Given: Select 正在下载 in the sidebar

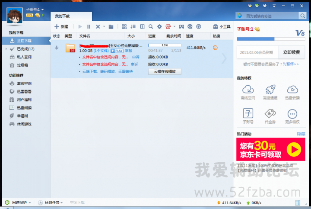Looking at the screenshot, I should coord(26,41).
